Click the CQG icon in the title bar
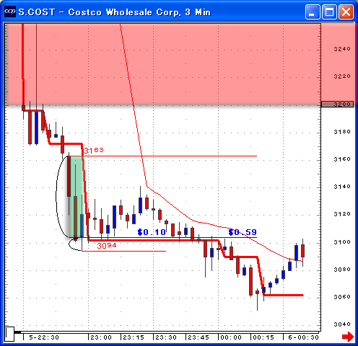This screenshot has height=346, width=358. click(x=10, y=12)
